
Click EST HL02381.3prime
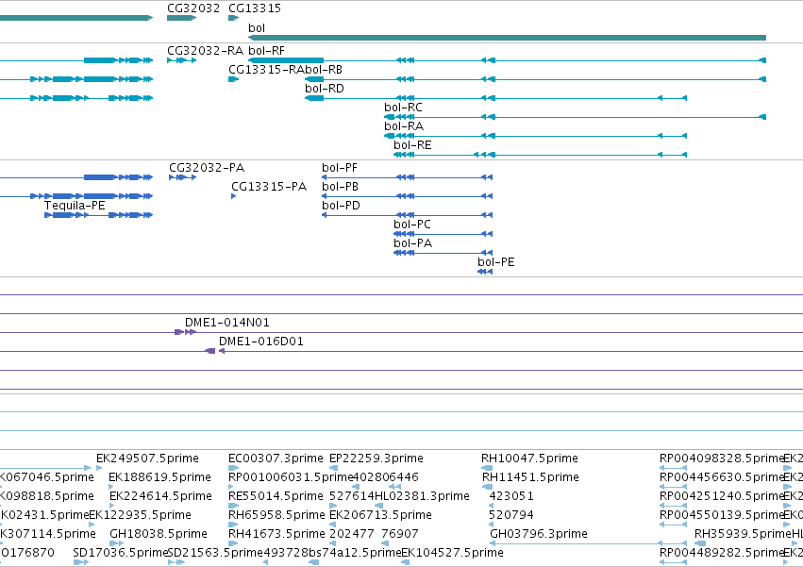(422, 496)
